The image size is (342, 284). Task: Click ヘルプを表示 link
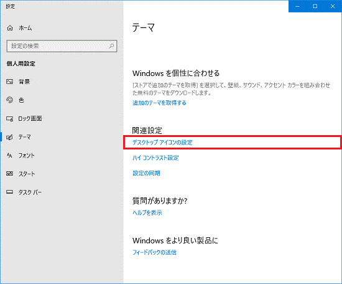pyautogui.click(x=147, y=213)
